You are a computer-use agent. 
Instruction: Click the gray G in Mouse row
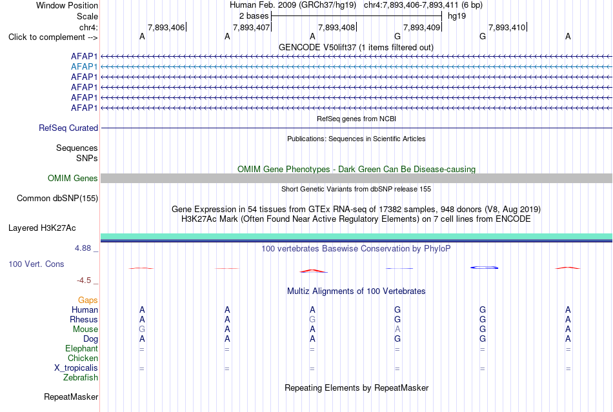pyautogui.click(x=142, y=329)
